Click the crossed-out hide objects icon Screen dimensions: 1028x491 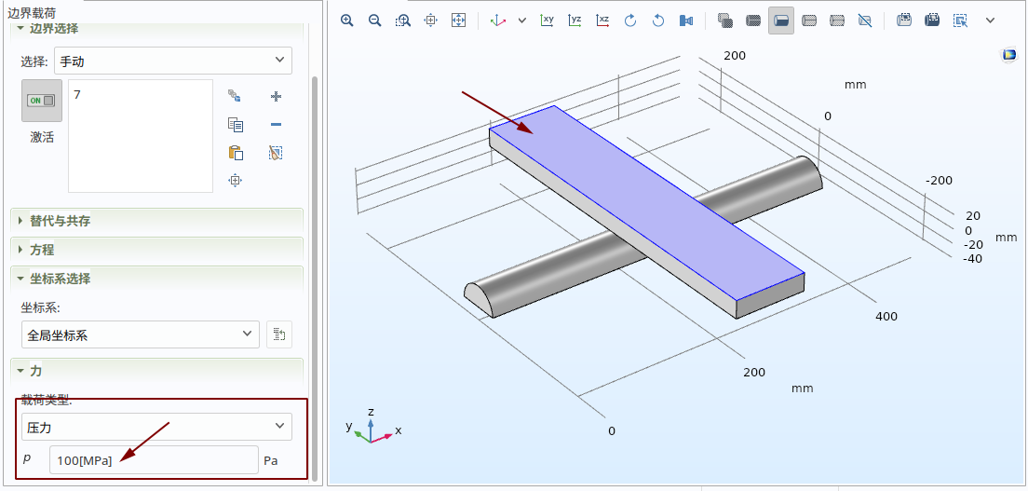coord(865,20)
